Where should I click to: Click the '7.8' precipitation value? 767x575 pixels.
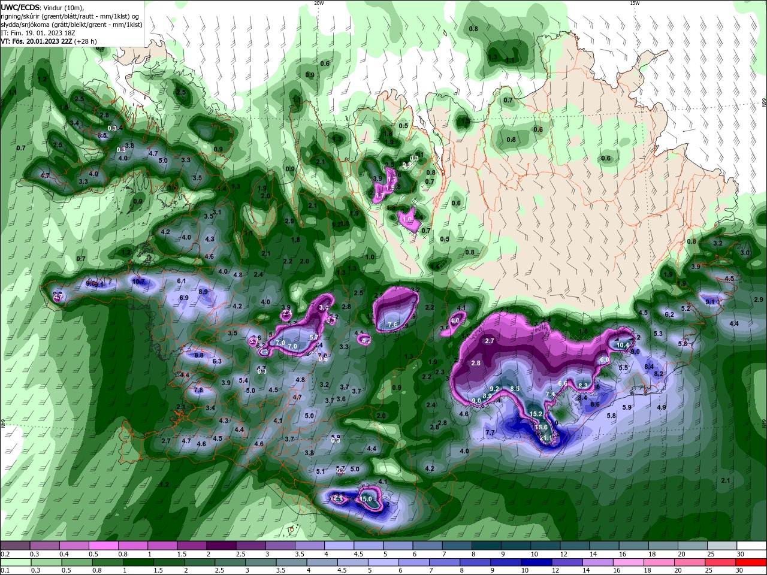(198, 390)
